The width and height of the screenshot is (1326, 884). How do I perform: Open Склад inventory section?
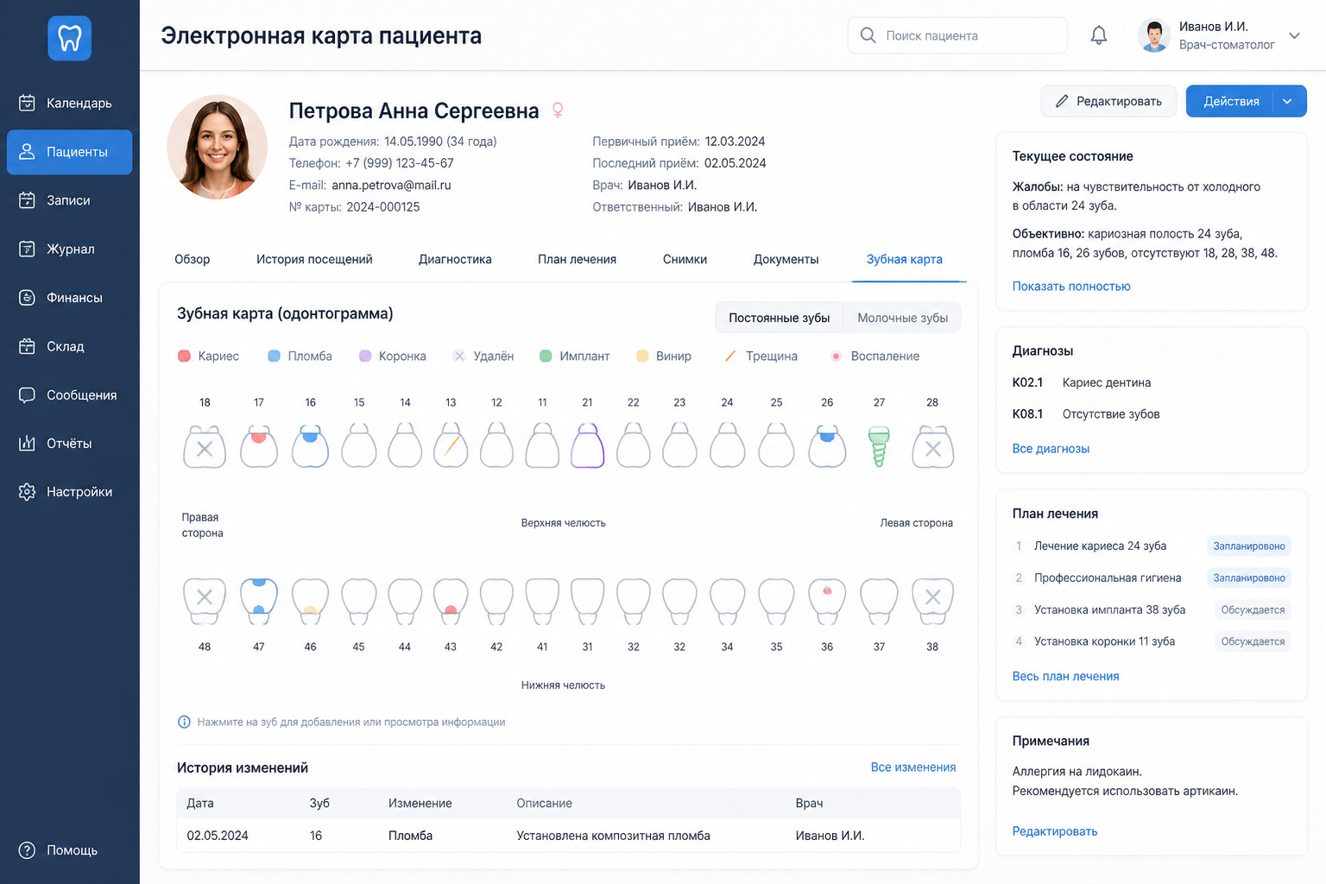(x=69, y=346)
